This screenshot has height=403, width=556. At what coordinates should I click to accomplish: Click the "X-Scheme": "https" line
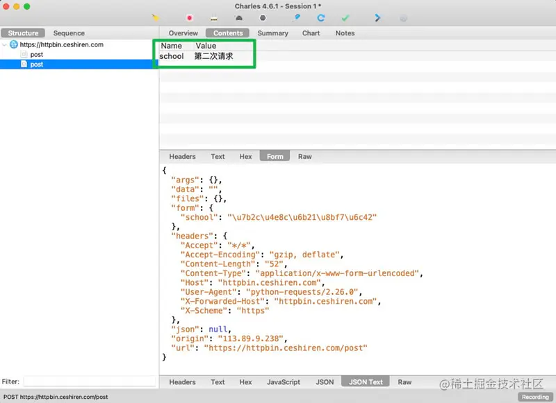[x=224, y=310]
